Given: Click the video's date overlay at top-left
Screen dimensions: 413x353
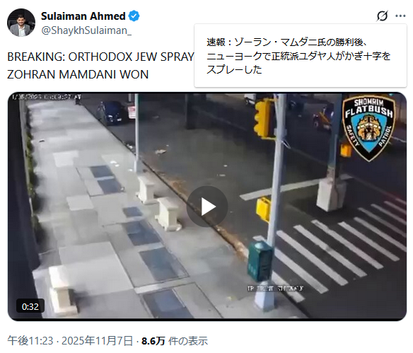Looking at the screenshot, I should coord(47,97).
